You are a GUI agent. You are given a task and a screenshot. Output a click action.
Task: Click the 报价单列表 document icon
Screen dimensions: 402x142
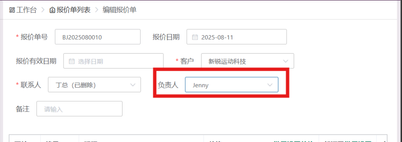[x=52, y=10]
